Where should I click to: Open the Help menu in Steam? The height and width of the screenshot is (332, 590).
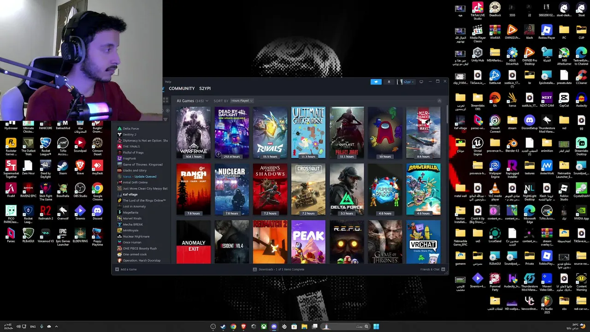168,82
